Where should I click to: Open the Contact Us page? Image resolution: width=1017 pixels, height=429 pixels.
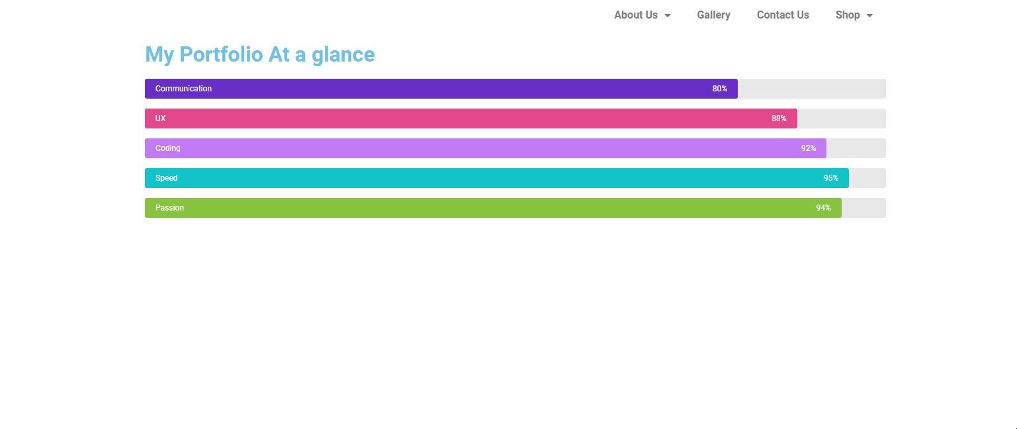click(x=783, y=15)
